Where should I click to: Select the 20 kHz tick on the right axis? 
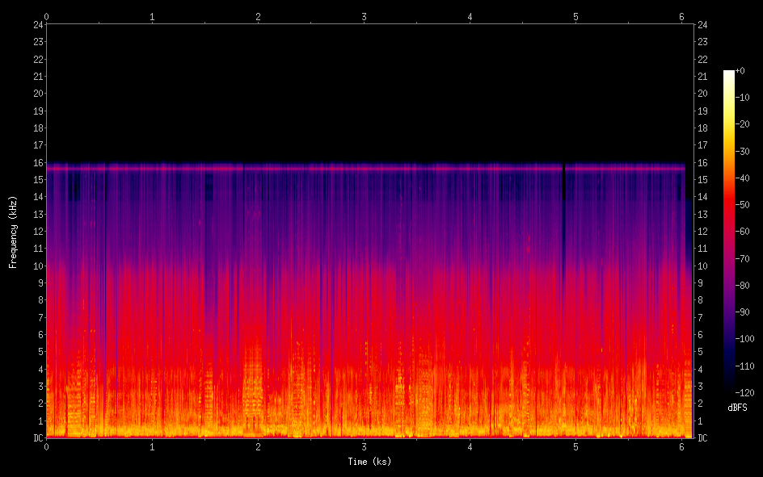tap(703, 94)
